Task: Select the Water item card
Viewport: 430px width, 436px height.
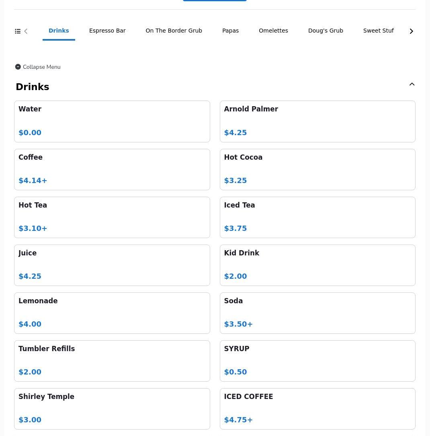Action: tap(112, 121)
